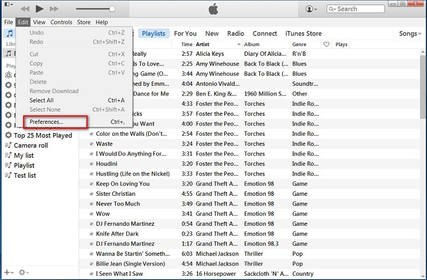Click the fast-forward next track button
The width and height of the screenshot is (427, 280).
tap(54, 9)
